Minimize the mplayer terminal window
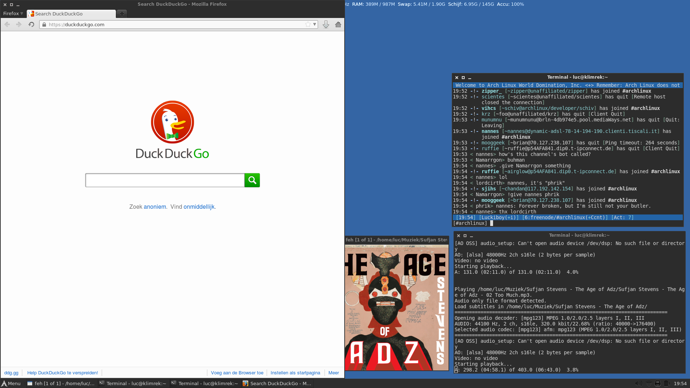 pyautogui.click(x=471, y=236)
